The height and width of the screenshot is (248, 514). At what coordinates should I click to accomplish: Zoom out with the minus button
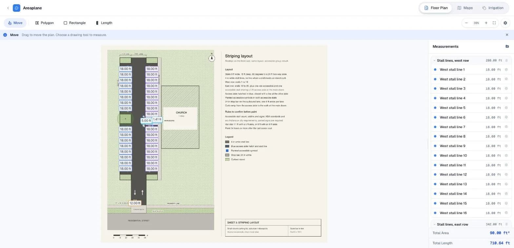point(466,23)
